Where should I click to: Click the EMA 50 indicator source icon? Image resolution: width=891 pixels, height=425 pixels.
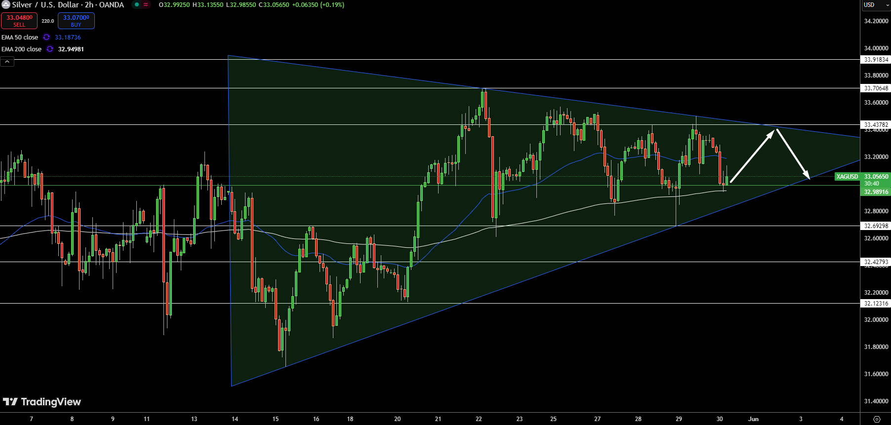[46, 38]
